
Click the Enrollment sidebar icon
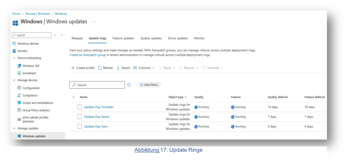[19, 73]
